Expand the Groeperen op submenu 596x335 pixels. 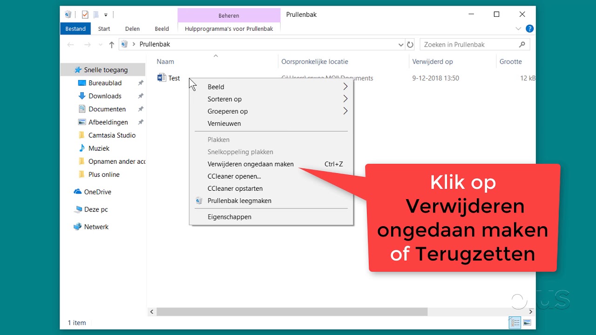(x=271, y=111)
